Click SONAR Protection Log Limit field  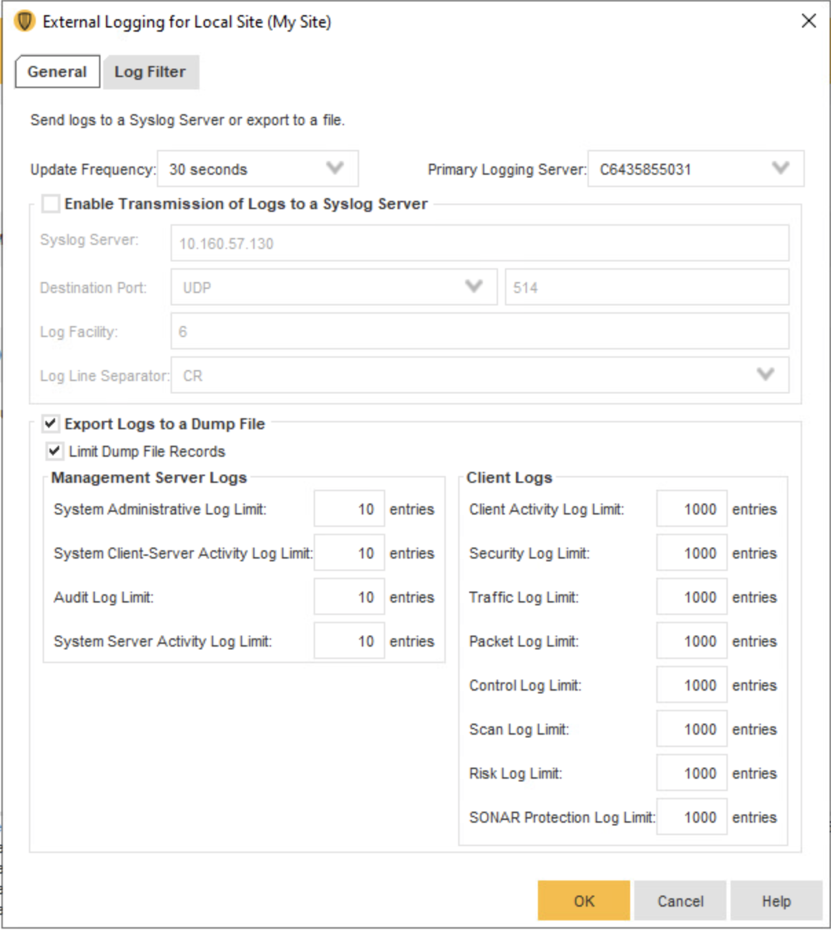691,817
